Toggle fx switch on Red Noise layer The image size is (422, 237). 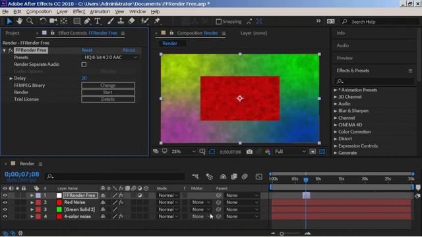click(x=121, y=202)
